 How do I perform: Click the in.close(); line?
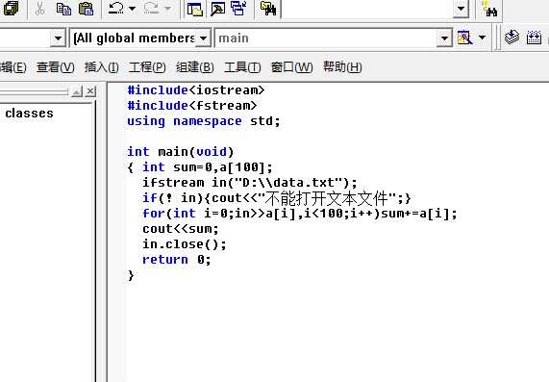point(185,244)
